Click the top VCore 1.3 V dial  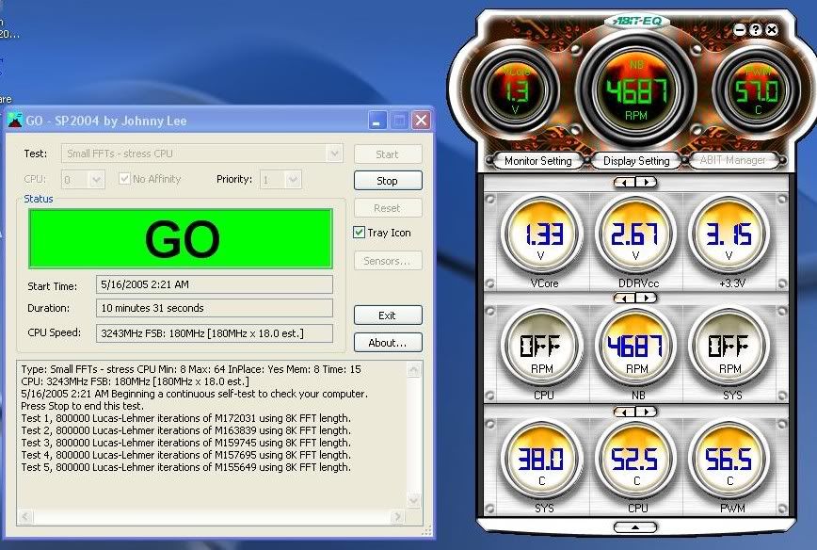point(515,90)
